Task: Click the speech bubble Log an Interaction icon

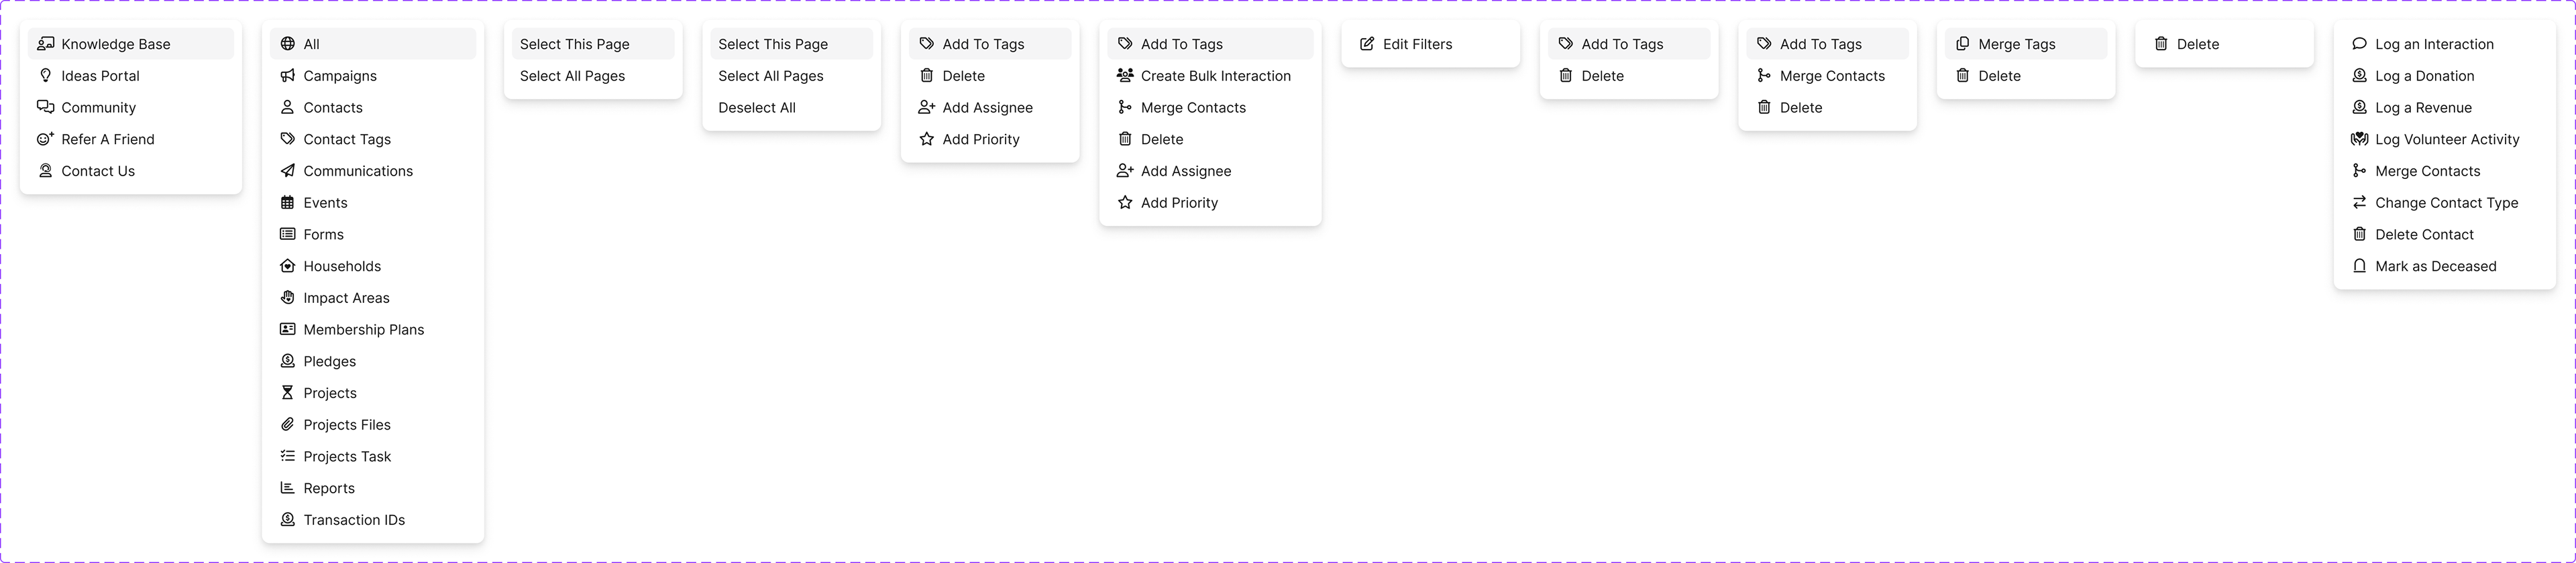Action: (2360, 44)
